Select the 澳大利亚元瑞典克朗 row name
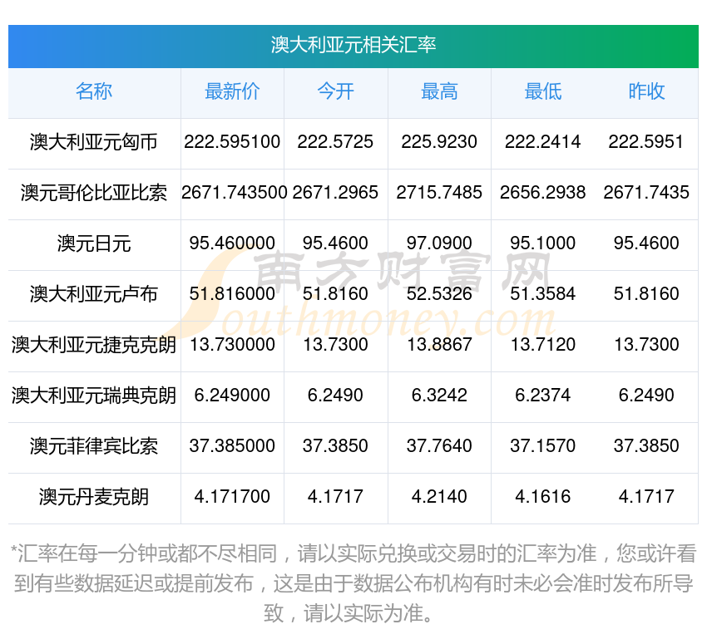 tap(94, 396)
